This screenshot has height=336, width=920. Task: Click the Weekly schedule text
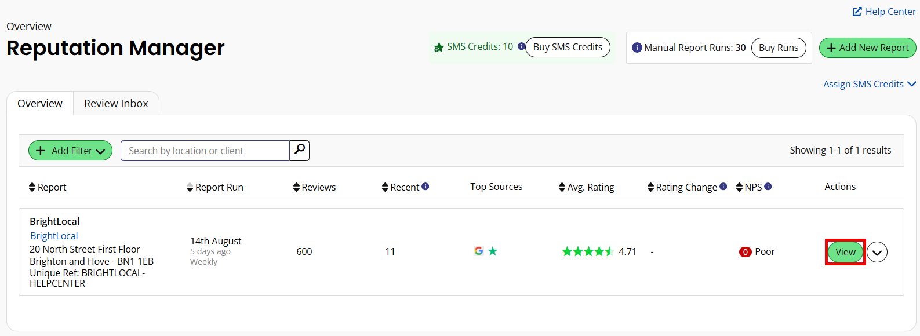click(203, 262)
